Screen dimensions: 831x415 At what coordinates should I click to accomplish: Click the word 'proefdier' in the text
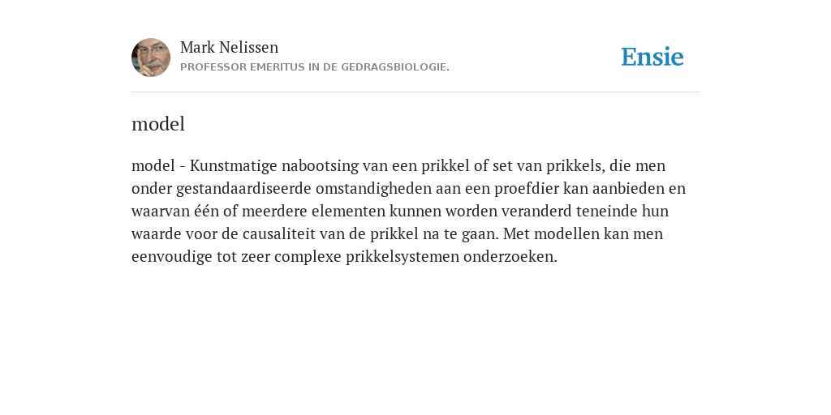(x=526, y=189)
